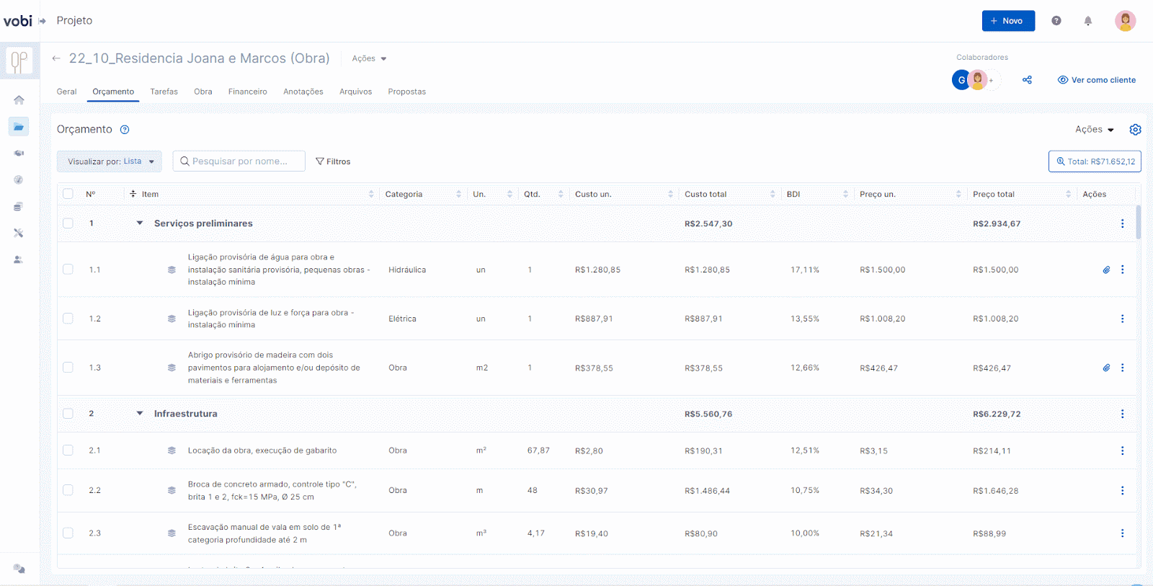Switch to the Geral tab
The height and width of the screenshot is (586, 1153).
[x=66, y=92]
